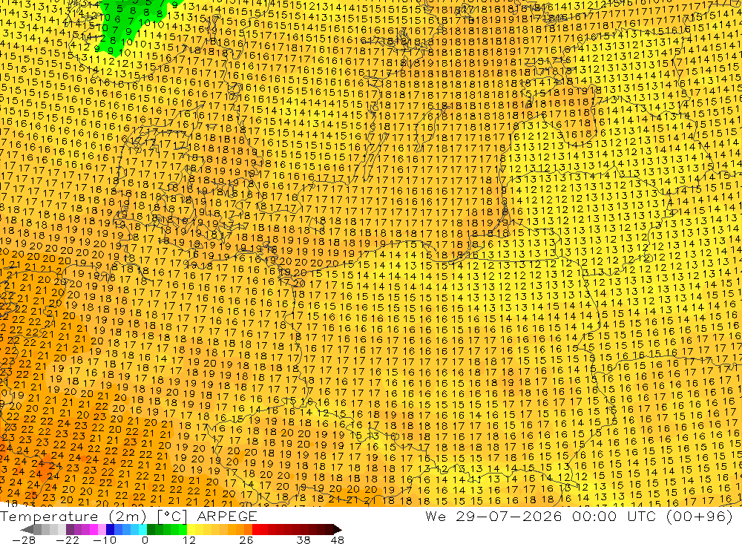Click the "Temperature (2m)" title text
The width and height of the screenshot is (742, 544).
pyautogui.click(x=73, y=517)
